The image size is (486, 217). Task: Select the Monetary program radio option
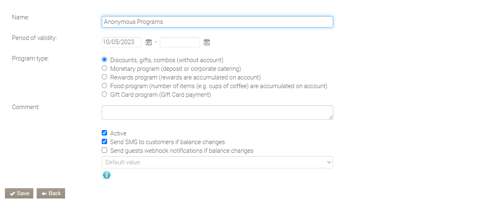[x=105, y=68]
